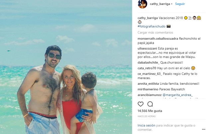Open mirthamerino commenter profile
The image size is (206, 134).
click(x=148, y=89)
